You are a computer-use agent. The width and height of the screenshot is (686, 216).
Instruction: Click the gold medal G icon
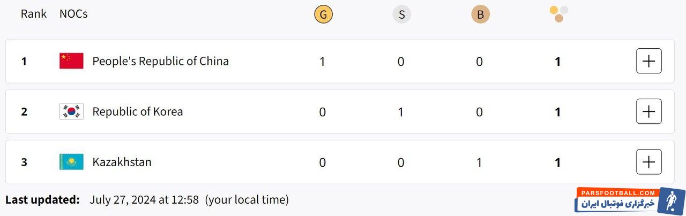tap(323, 14)
